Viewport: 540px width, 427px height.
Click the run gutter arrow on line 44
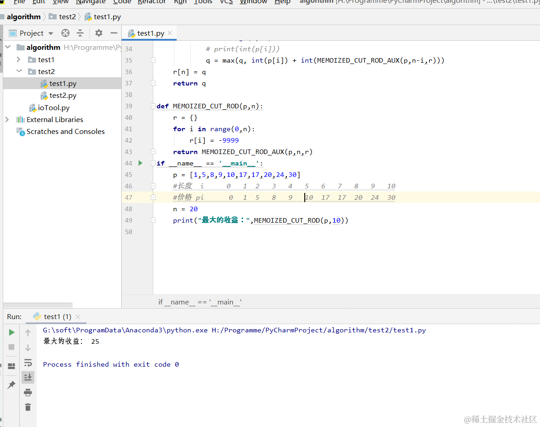coord(140,163)
